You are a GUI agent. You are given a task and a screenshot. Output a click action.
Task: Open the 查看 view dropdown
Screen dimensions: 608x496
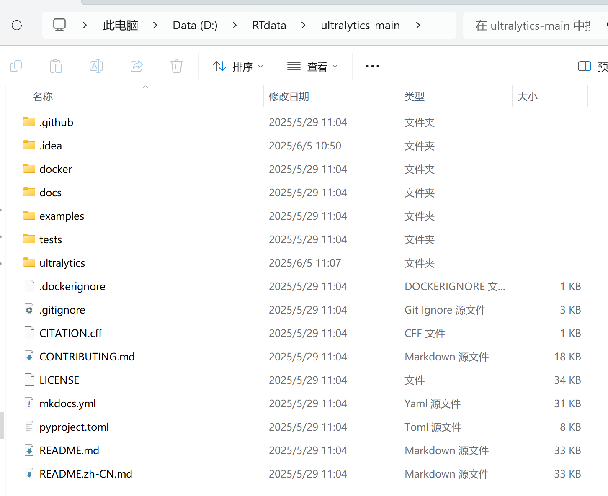click(x=312, y=66)
